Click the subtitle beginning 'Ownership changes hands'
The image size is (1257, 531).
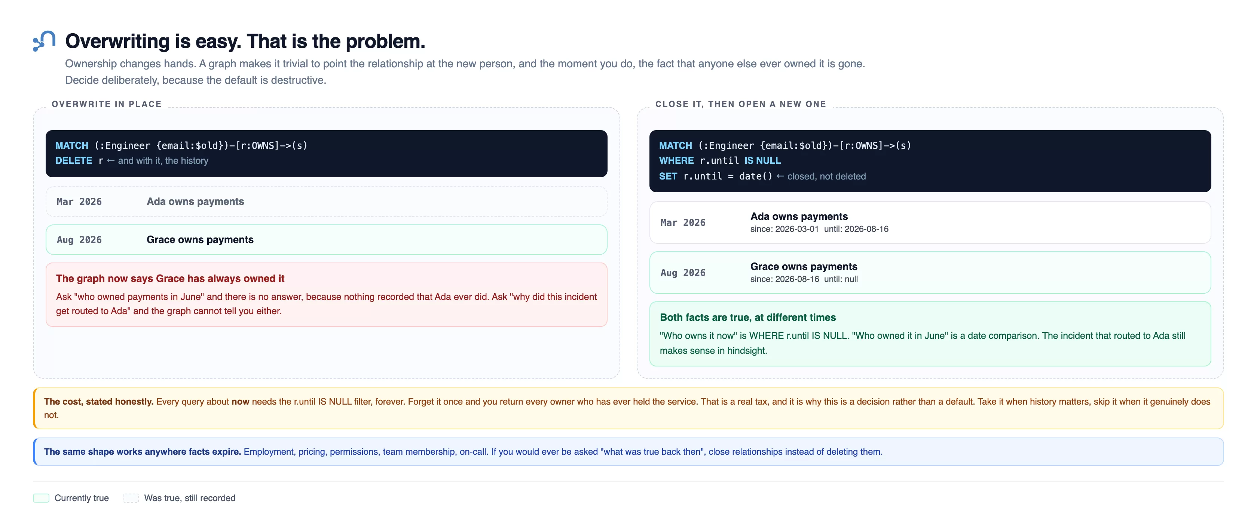pos(465,72)
